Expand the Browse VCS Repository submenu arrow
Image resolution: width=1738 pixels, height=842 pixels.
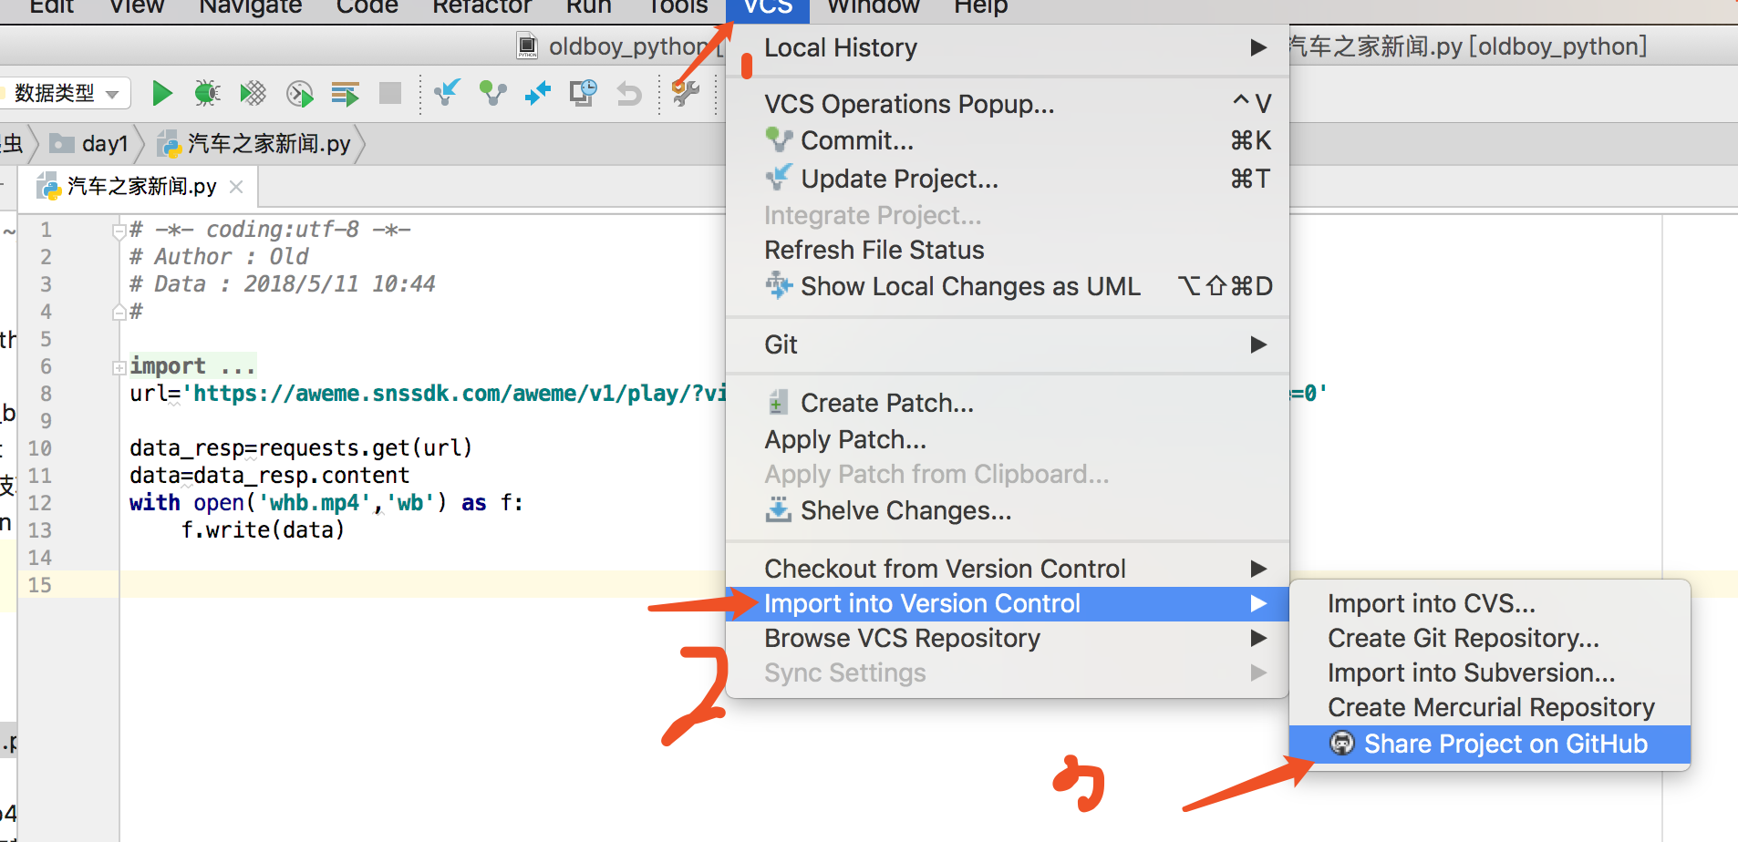(x=1258, y=638)
